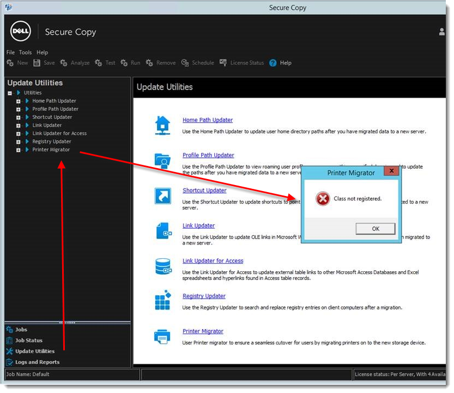Select Printer Migrator in the utilities tree

(x=51, y=150)
